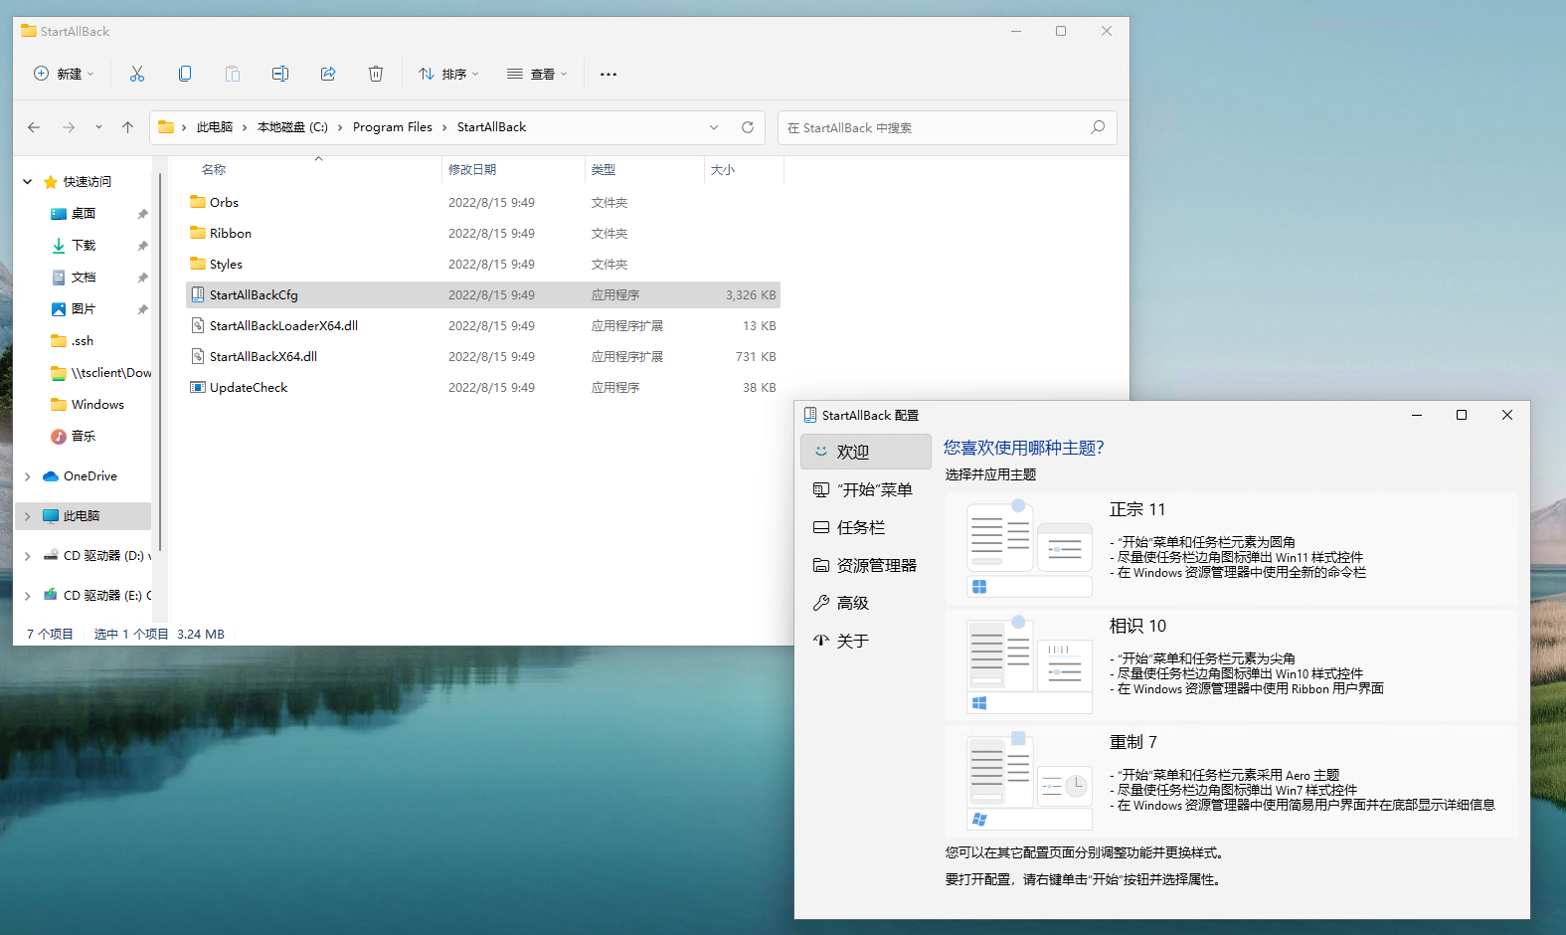Image resolution: width=1566 pixels, height=935 pixels.
Task: Click the 731 KB size cell
Action: [x=756, y=356]
